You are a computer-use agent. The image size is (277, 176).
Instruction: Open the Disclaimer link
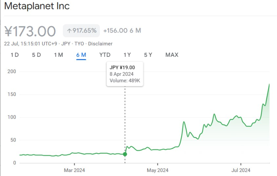point(100,44)
